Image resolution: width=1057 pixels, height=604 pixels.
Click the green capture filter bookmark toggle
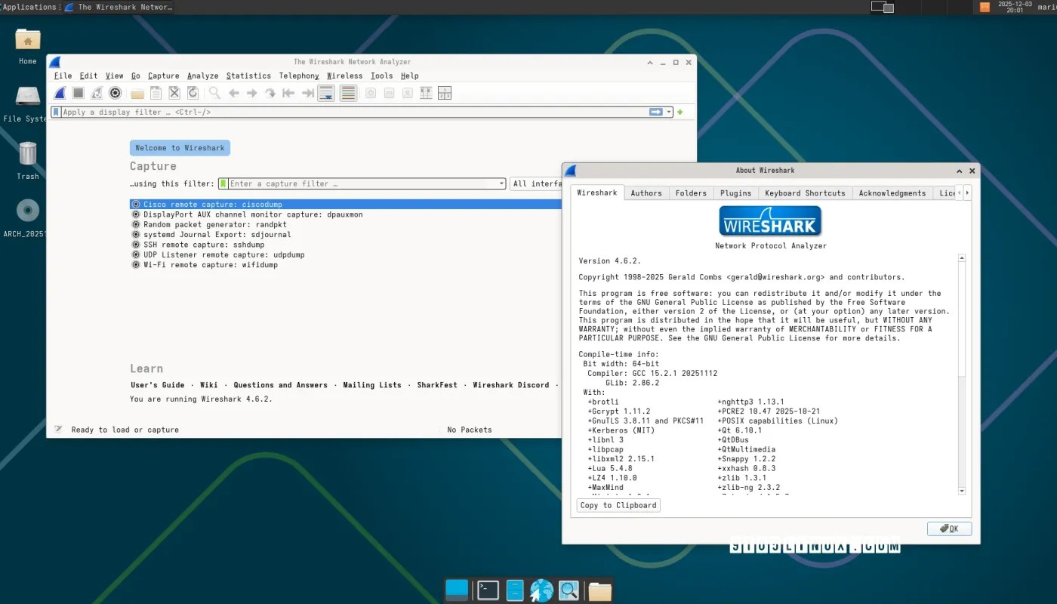[x=222, y=183]
